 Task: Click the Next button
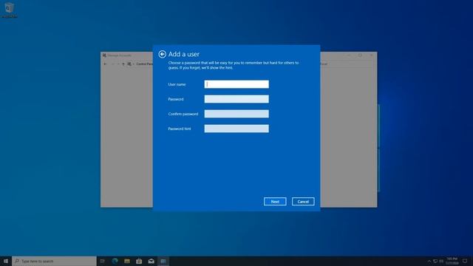pos(275,202)
